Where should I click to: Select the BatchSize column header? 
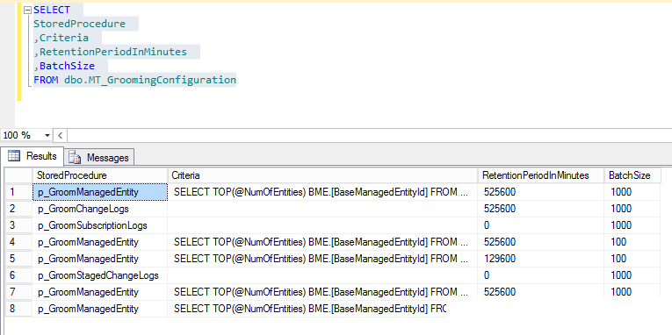632,175
